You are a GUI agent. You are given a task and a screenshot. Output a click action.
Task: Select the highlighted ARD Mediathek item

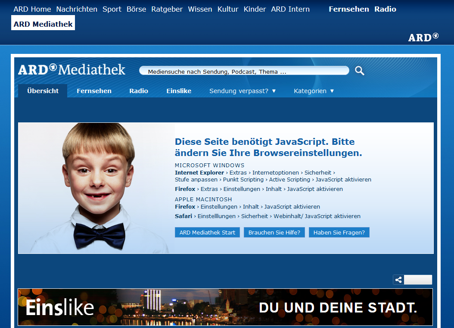click(43, 23)
